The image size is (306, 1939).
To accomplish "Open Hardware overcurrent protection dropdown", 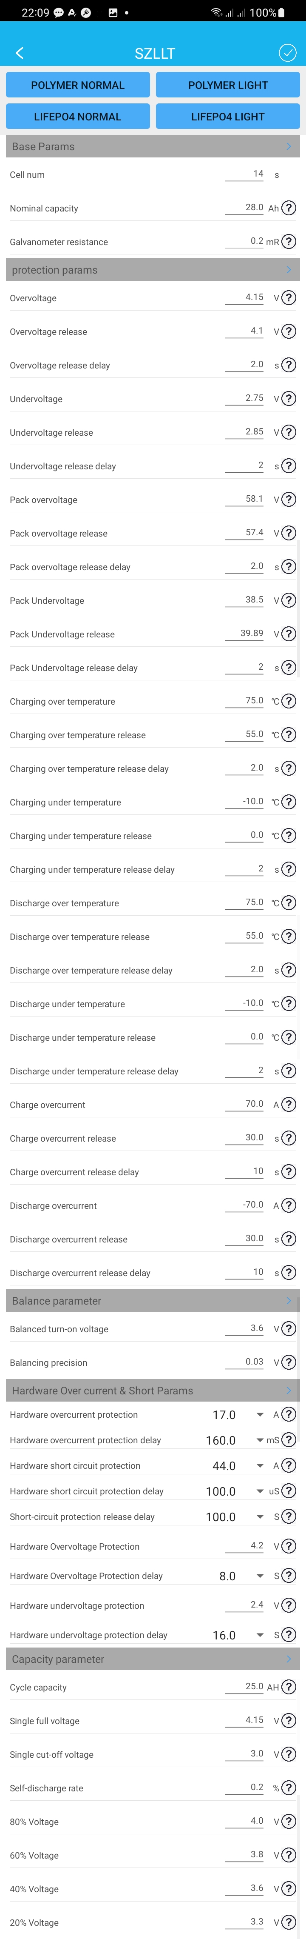I will point(259,1415).
